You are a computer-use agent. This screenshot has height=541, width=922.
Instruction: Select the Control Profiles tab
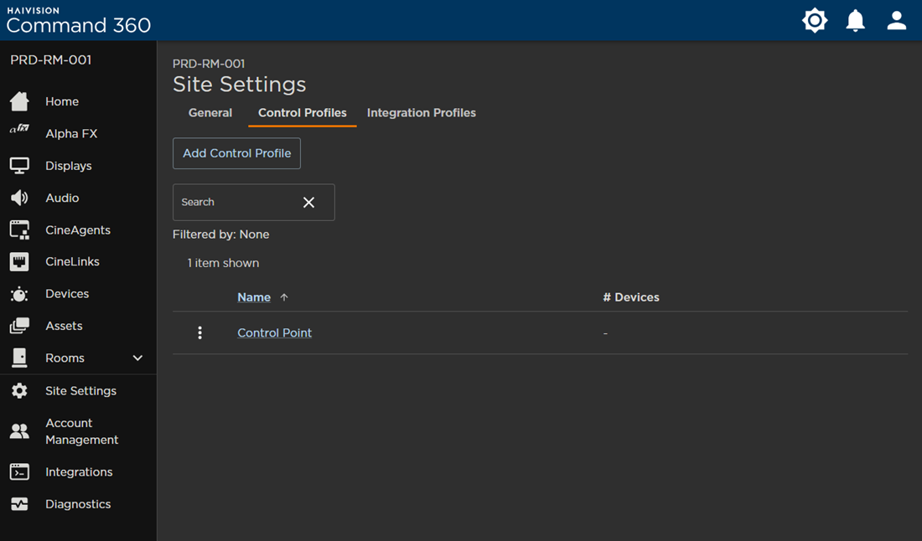point(303,113)
